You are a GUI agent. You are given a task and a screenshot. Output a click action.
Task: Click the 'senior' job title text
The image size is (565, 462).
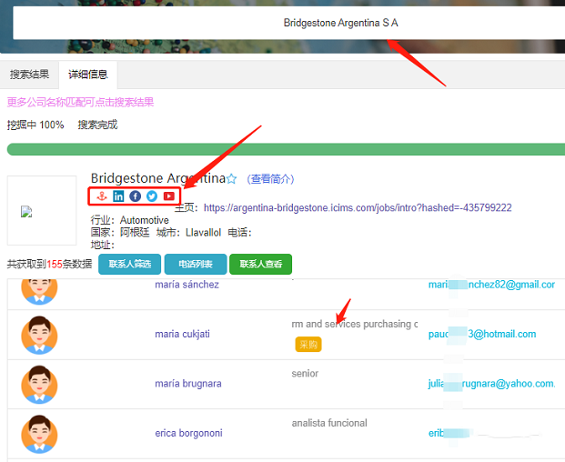pyautogui.click(x=305, y=374)
